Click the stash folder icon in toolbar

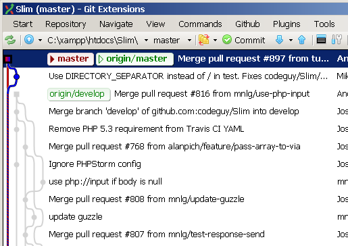204,40
